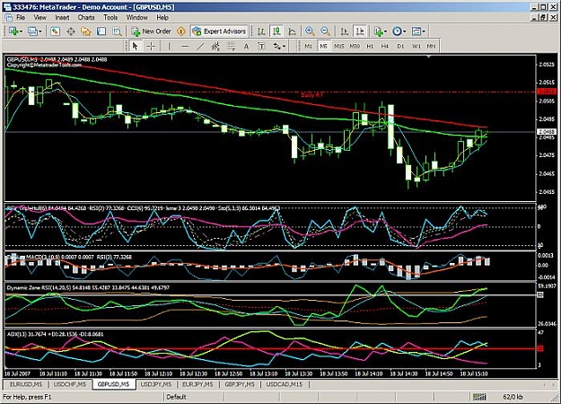This screenshot has width=561, height=404.
Task: Select the M15 timeframe
Action: pyautogui.click(x=338, y=46)
